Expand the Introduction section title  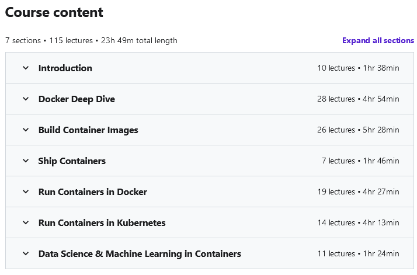click(x=65, y=68)
